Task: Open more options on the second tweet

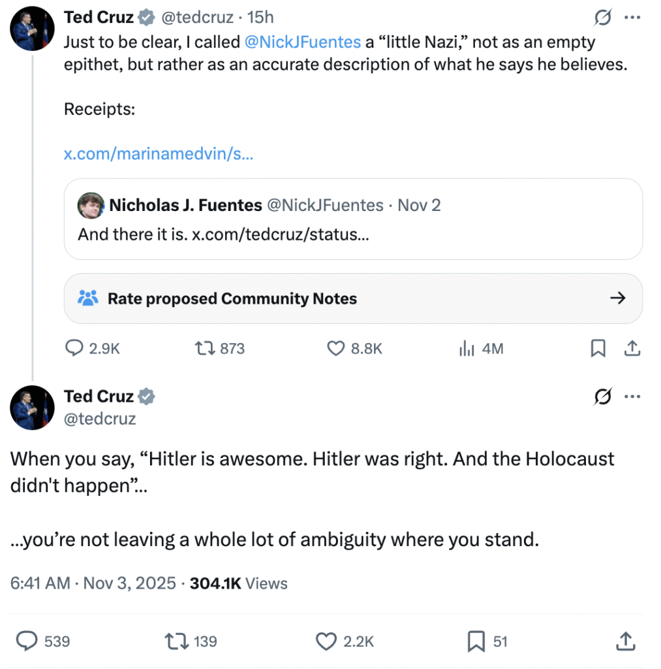Action: (632, 397)
